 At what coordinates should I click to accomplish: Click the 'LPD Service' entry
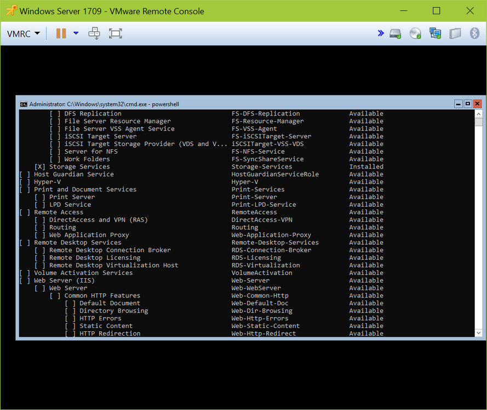click(70, 204)
